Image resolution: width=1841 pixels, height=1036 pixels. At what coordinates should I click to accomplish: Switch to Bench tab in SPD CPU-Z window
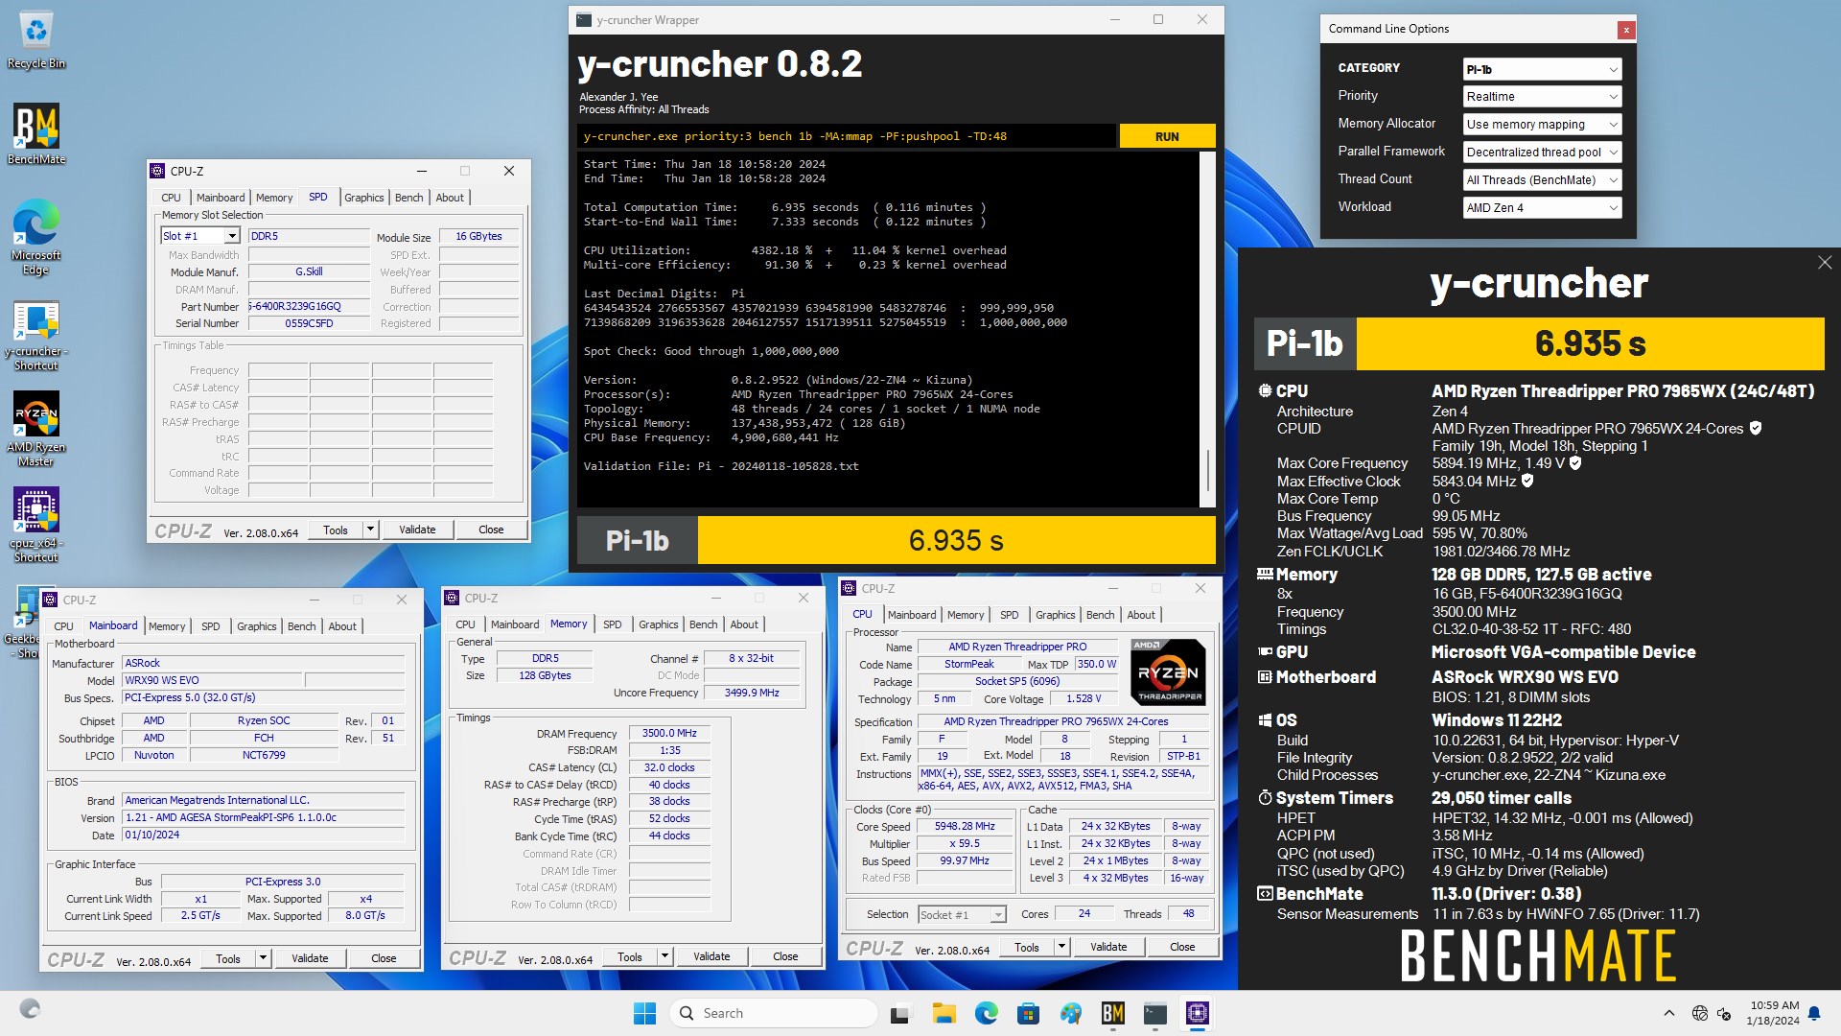tap(408, 198)
